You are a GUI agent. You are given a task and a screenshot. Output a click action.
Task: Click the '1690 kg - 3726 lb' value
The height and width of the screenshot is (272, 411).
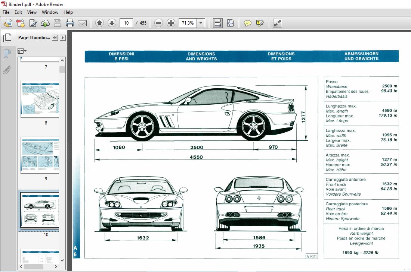tap(360, 253)
